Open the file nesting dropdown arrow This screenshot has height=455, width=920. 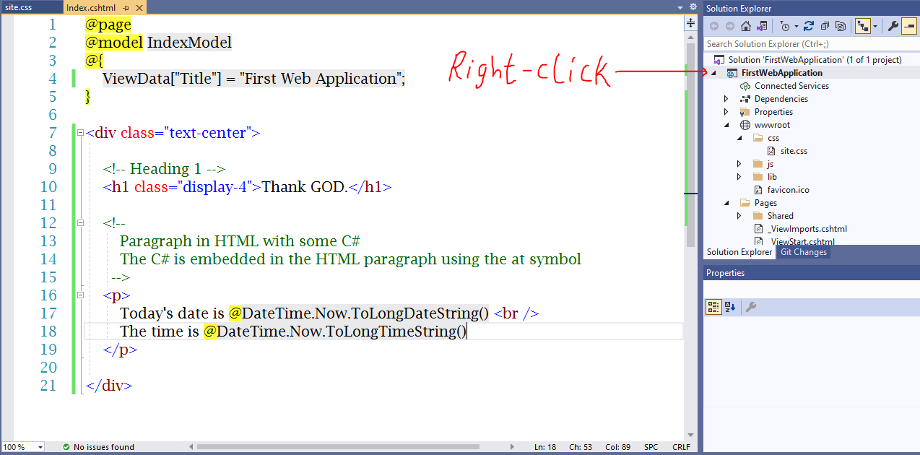pos(875,26)
